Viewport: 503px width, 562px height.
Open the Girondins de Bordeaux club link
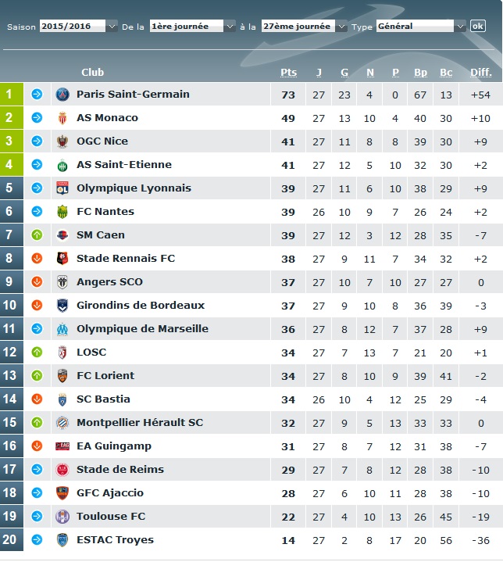(x=141, y=306)
